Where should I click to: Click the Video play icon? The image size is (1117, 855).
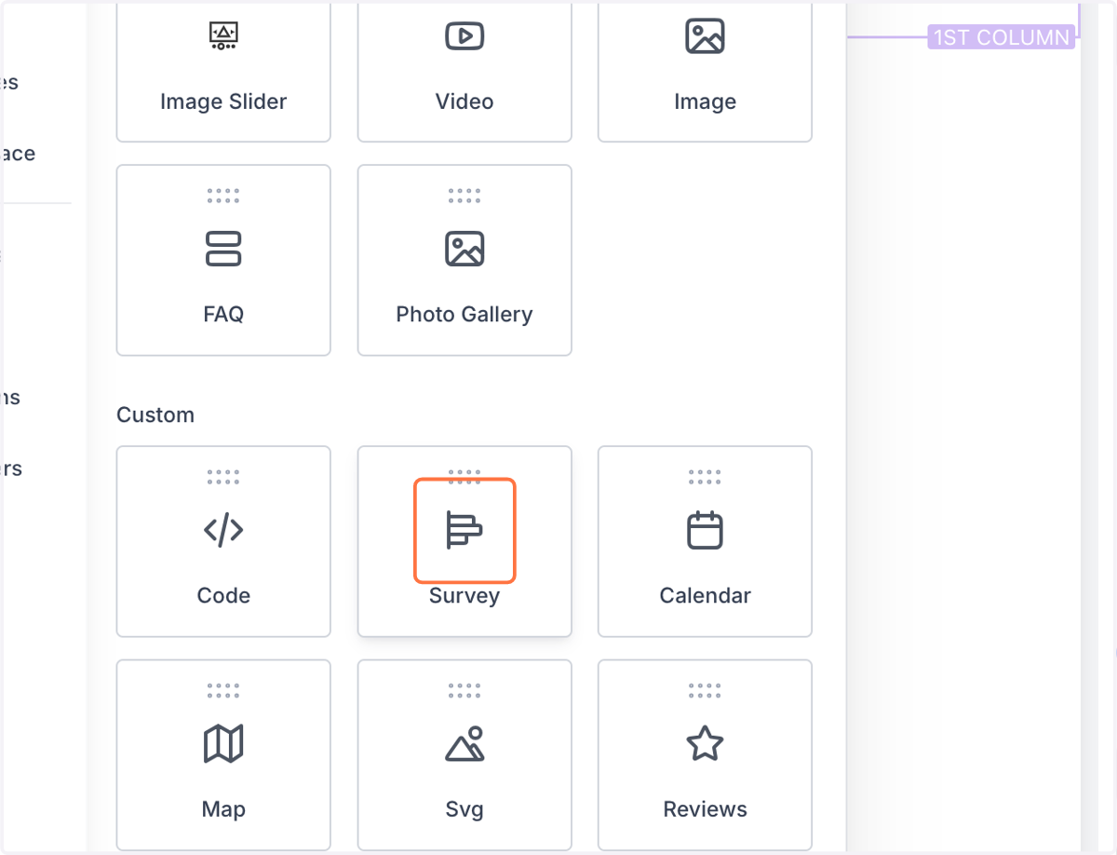point(464,36)
